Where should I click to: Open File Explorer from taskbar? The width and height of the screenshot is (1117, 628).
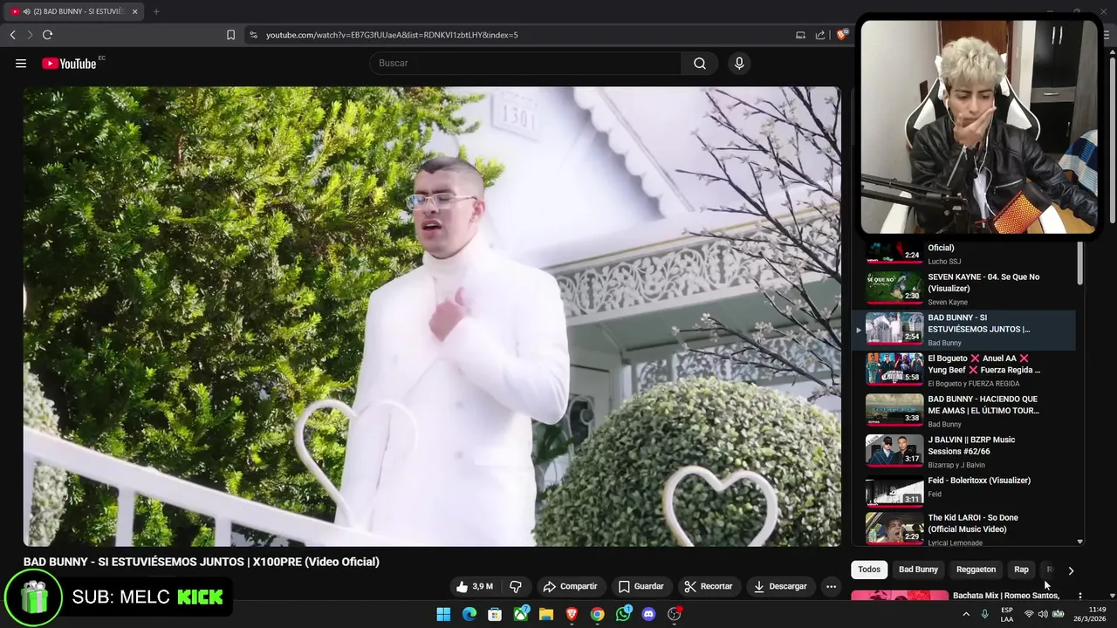pyautogui.click(x=546, y=614)
